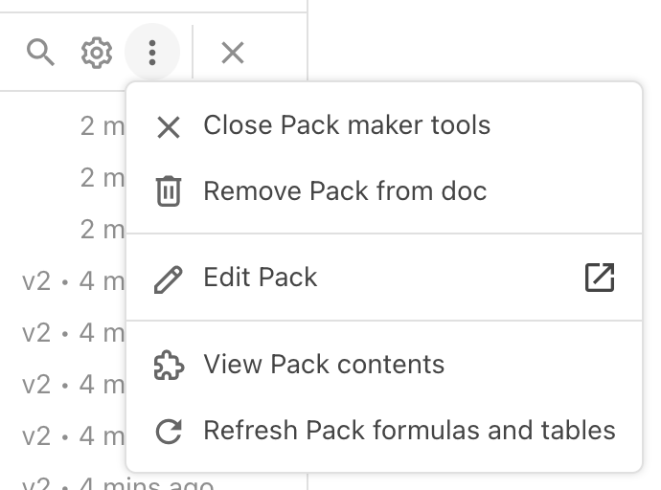Select the topmost "2 m" log entry

(x=102, y=125)
